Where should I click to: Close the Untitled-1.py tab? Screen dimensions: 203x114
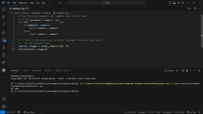click(27, 9)
